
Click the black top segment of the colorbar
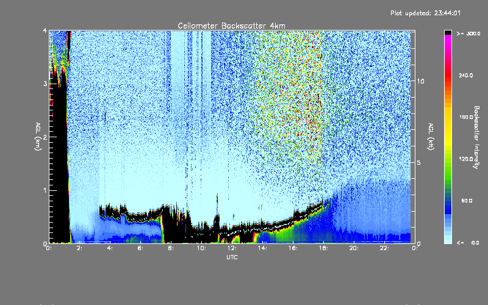[x=448, y=32]
